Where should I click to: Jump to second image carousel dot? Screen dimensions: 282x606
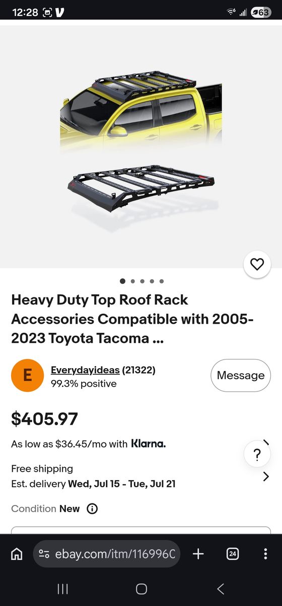tap(132, 281)
